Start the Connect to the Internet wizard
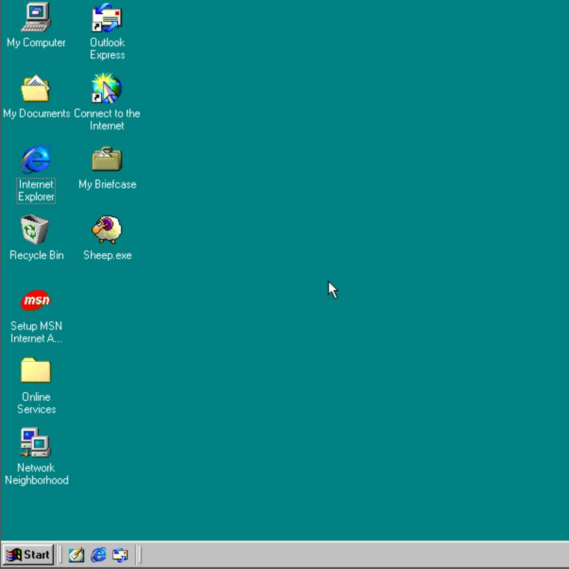Image resolution: width=569 pixels, height=569 pixels. pyautogui.click(x=107, y=90)
